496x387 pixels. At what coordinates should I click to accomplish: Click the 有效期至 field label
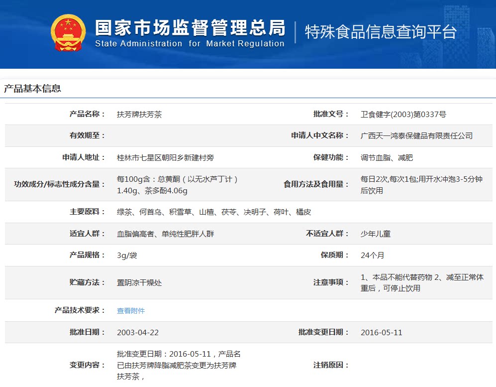pos(87,135)
